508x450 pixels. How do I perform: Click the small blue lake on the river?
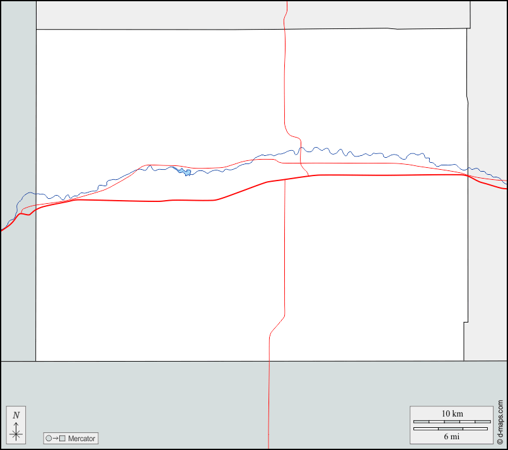click(x=185, y=172)
